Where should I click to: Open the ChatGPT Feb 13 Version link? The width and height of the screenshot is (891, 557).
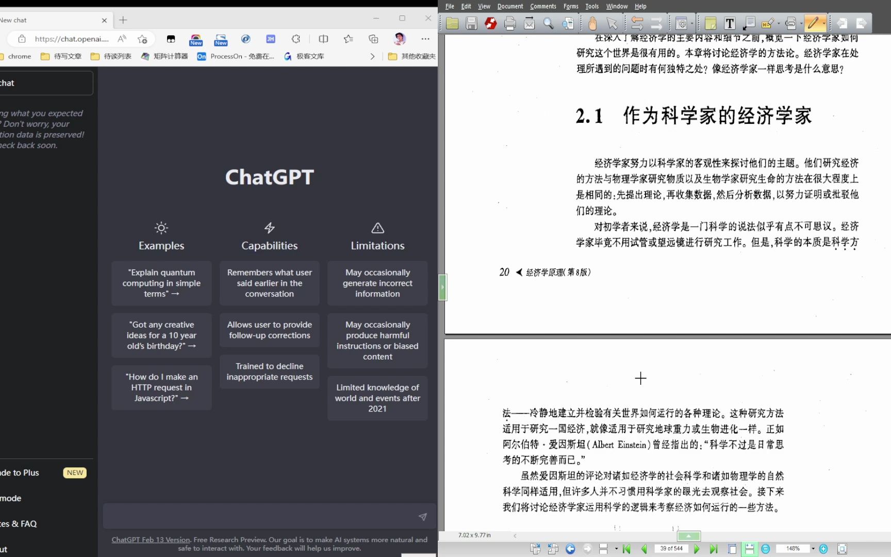coord(151,539)
